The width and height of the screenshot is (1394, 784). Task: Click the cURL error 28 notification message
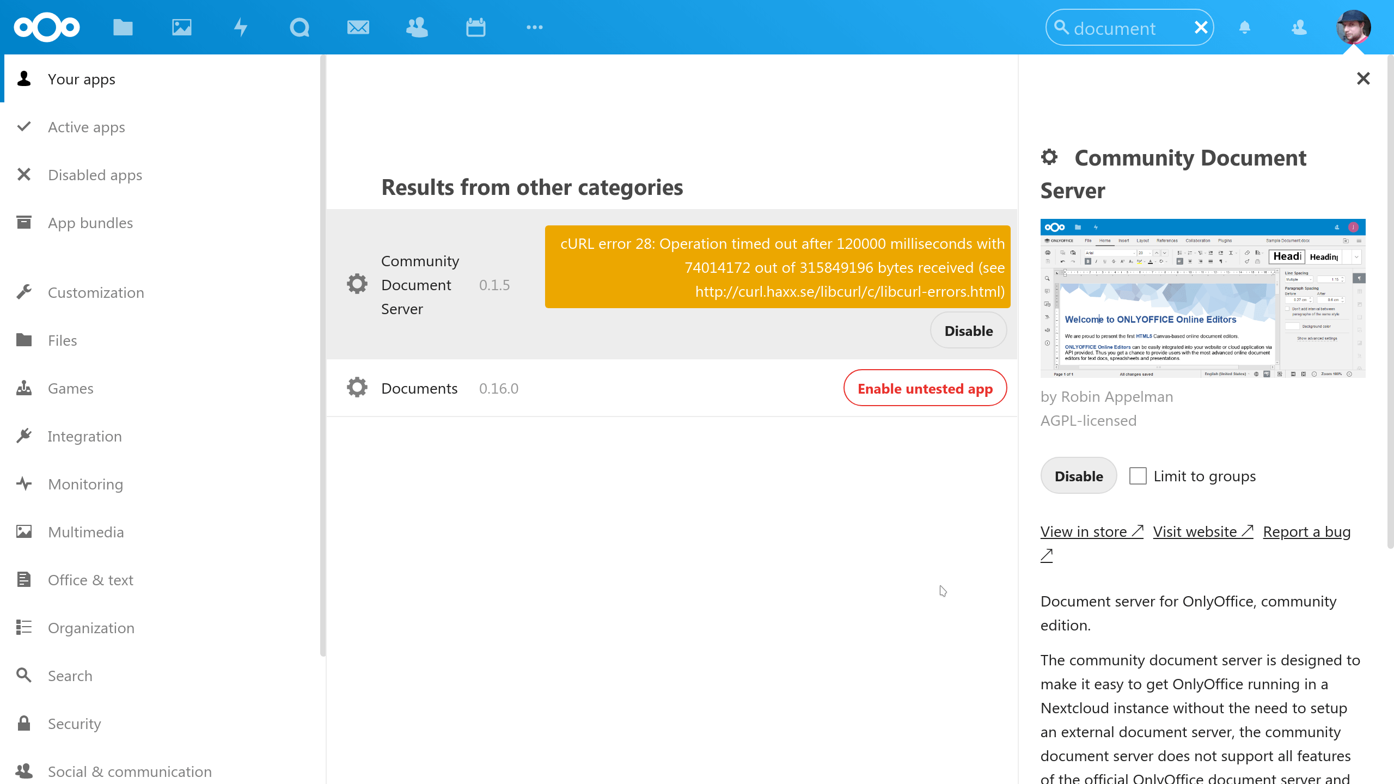(x=778, y=267)
